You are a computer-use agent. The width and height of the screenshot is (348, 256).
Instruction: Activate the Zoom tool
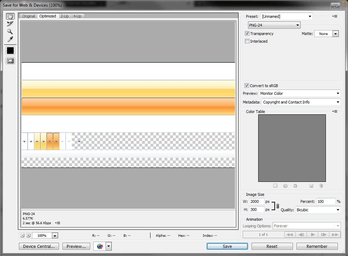coord(10,31)
